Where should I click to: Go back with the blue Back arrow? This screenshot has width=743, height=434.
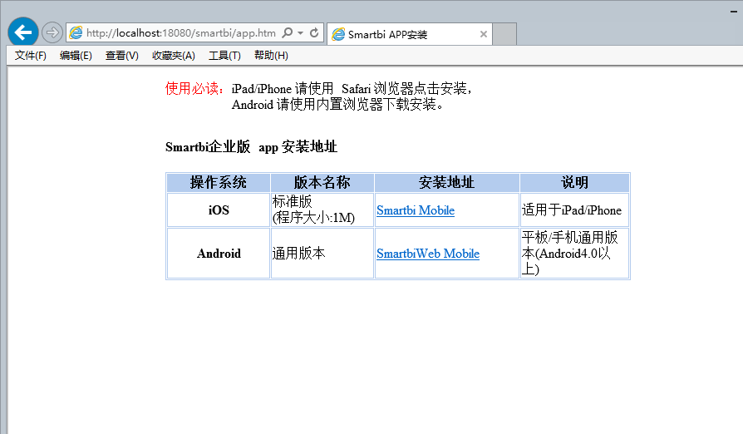[22, 32]
